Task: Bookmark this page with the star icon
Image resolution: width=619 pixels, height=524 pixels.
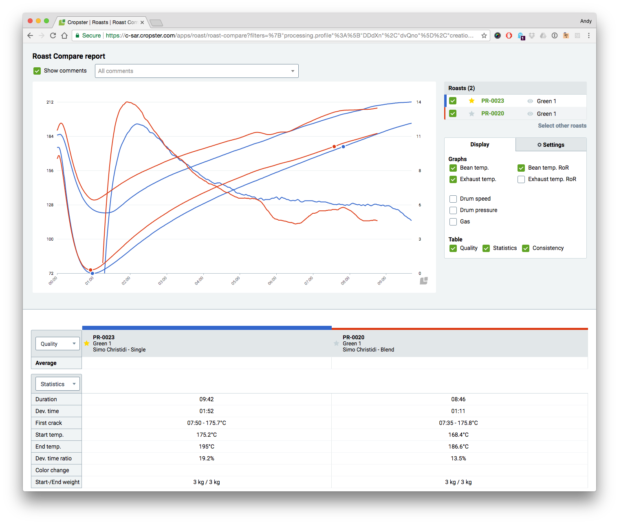Action: pyautogui.click(x=484, y=35)
